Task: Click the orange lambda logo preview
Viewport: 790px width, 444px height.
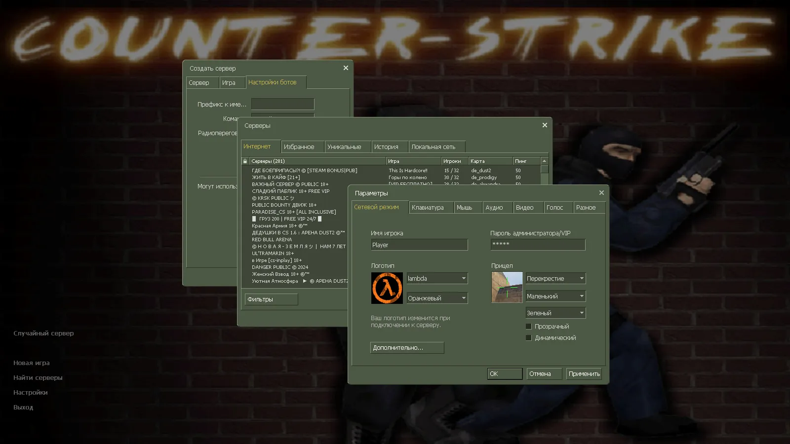Action: pyautogui.click(x=387, y=288)
